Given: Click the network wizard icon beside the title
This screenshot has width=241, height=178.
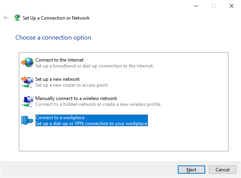Looking at the screenshot, I should 18,18.
